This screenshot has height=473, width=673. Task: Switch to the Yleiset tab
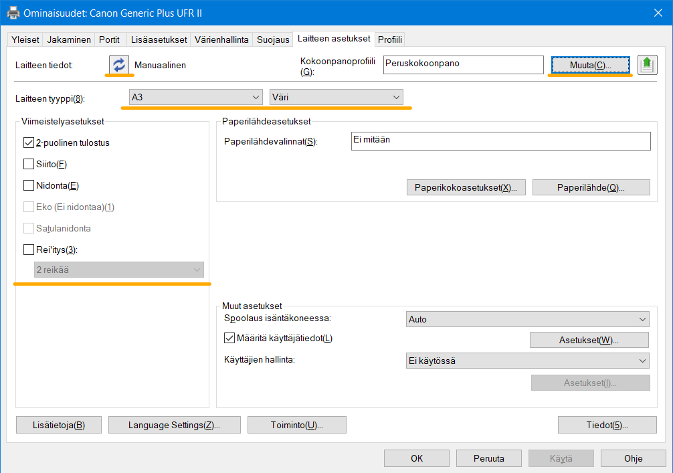(26, 39)
